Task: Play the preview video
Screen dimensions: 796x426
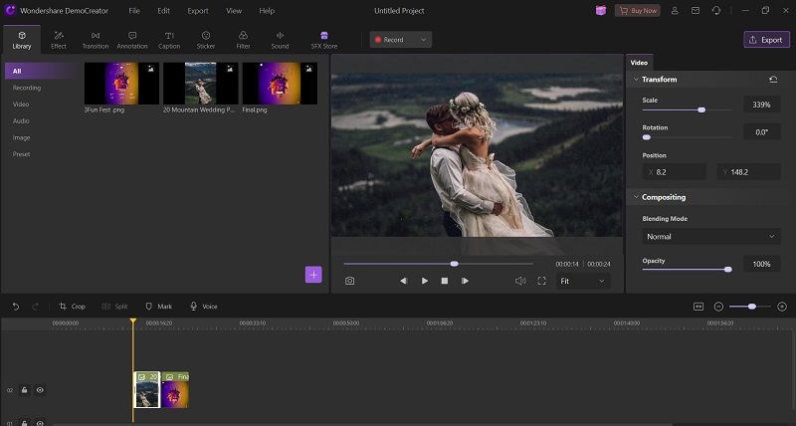Action: [x=425, y=281]
